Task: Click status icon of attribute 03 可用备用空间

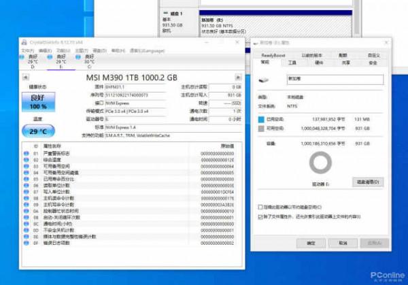Action: 26,166
